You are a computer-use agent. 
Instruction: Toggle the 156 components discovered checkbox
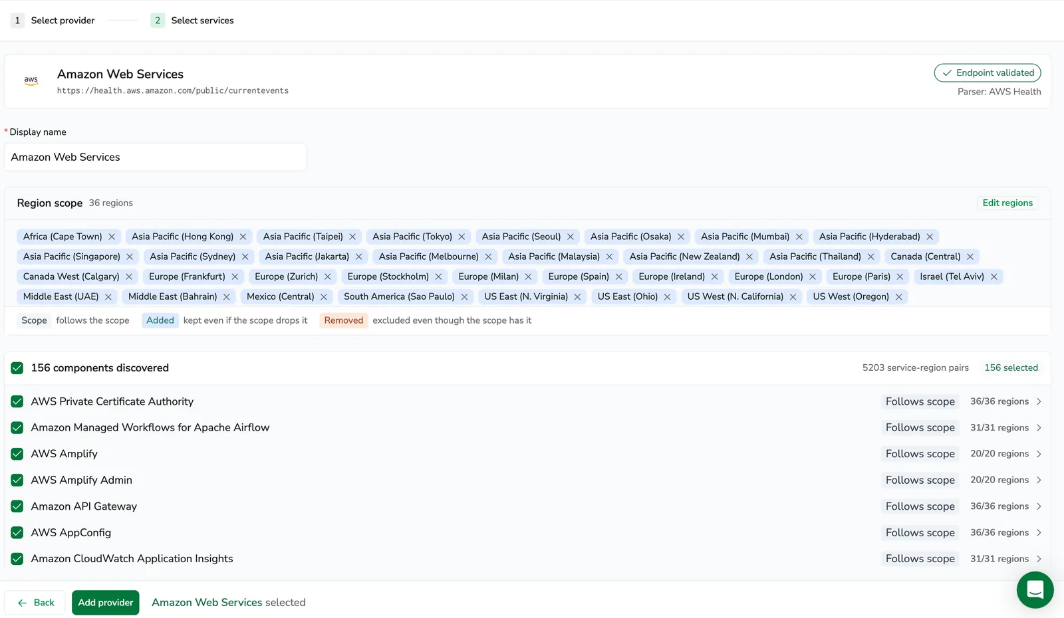click(x=17, y=368)
